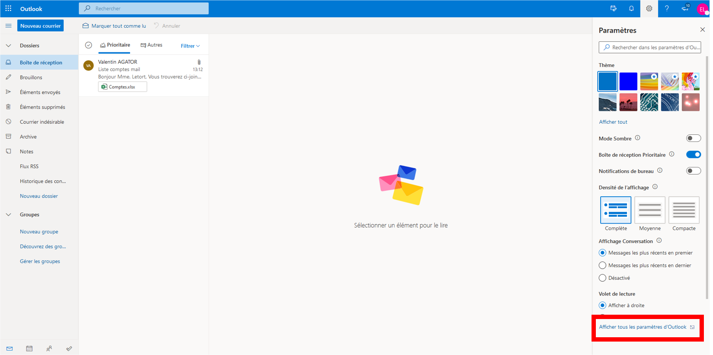Open Valentin AGATOR's Liste comptes mail message

(144, 75)
